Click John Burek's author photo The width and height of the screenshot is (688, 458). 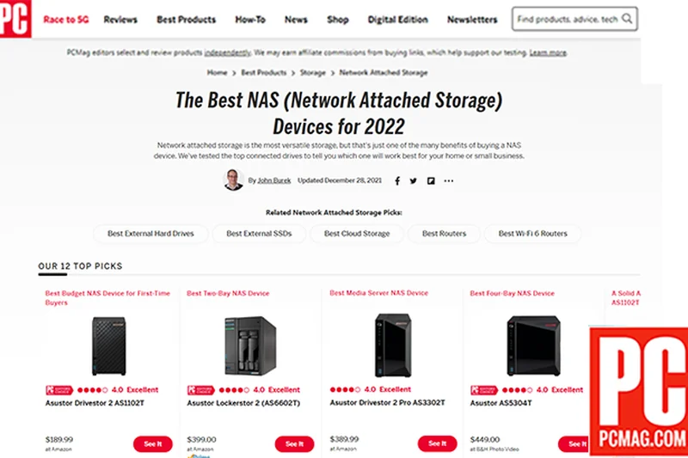click(x=233, y=180)
